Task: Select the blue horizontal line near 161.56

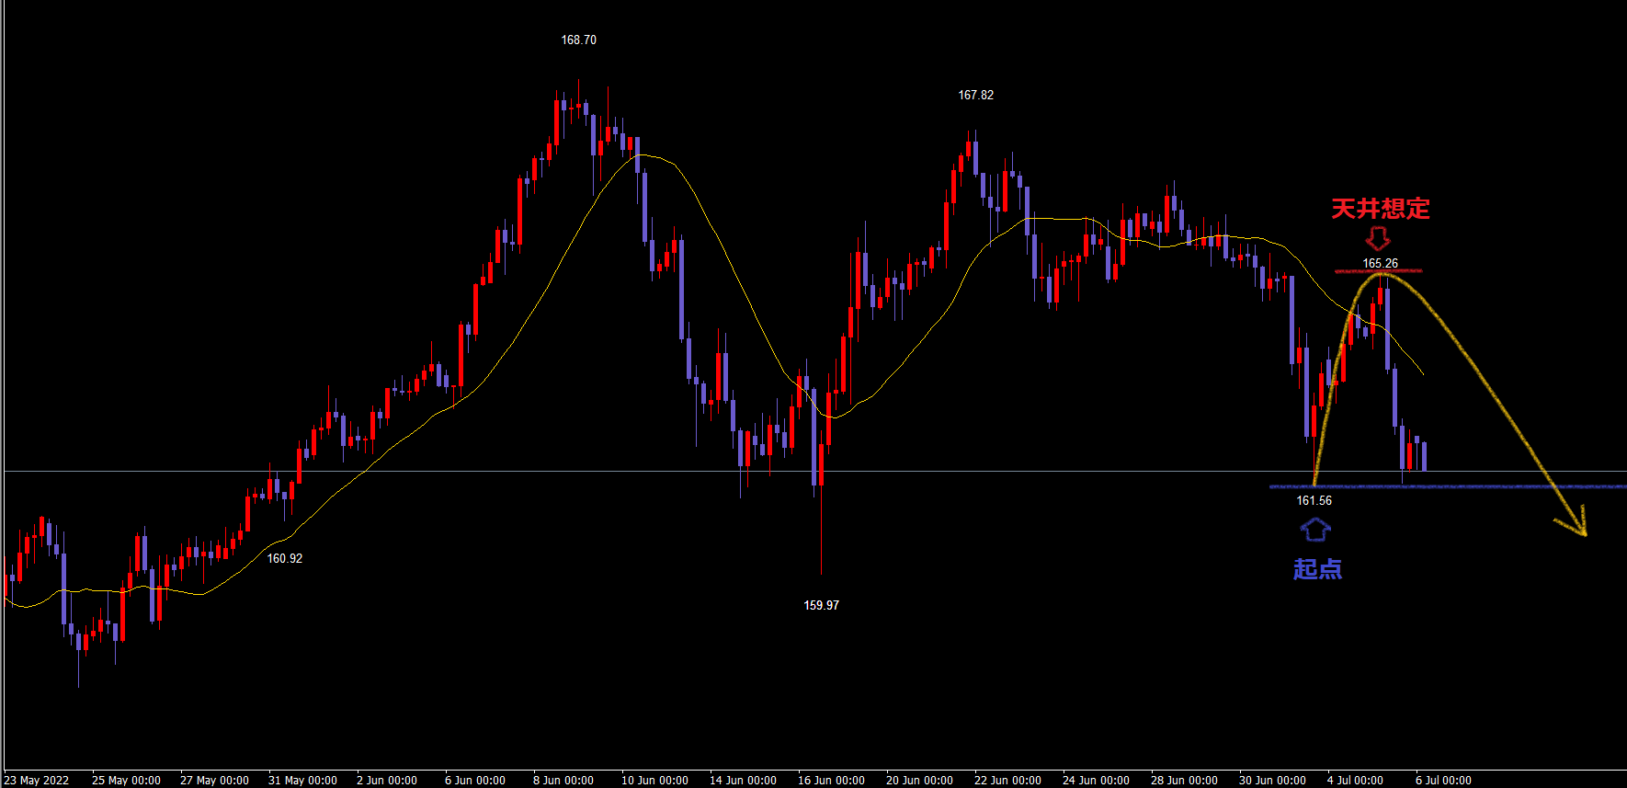Action: point(1471,486)
